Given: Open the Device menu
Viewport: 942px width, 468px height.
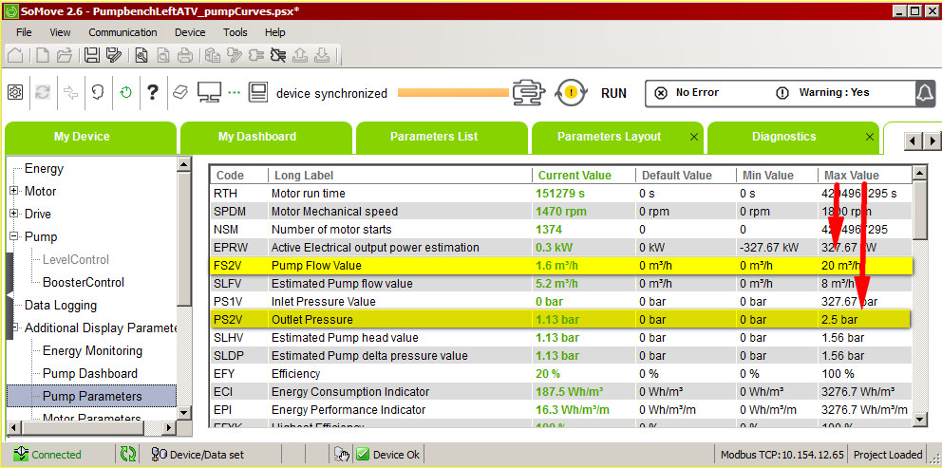Looking at the screenshot, I should click(x=190, y=32).
